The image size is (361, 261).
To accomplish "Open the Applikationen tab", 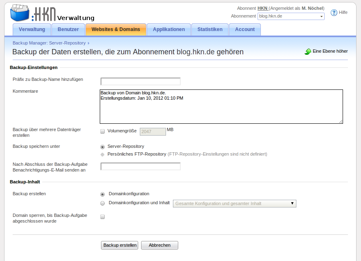I will tap(169, 29).
